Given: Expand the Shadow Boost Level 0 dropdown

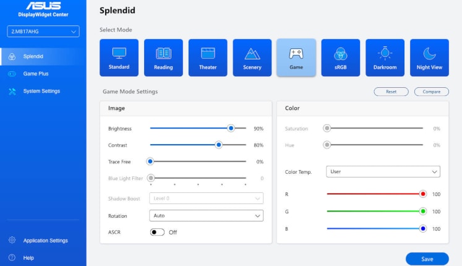Looking at the screenshot, I should (206, 198).
